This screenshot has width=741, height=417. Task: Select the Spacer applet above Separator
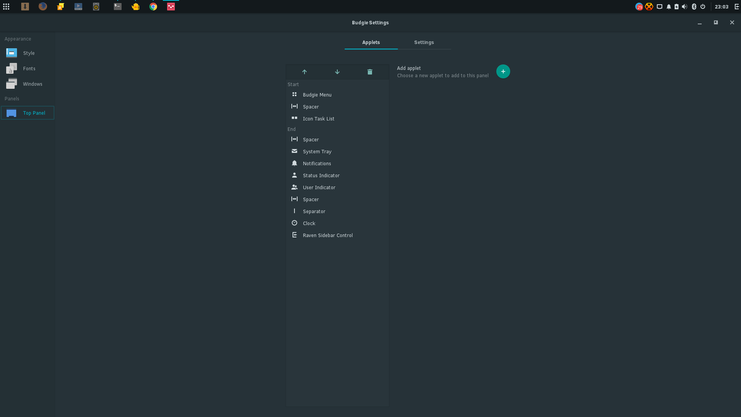(x=337, y=199)
